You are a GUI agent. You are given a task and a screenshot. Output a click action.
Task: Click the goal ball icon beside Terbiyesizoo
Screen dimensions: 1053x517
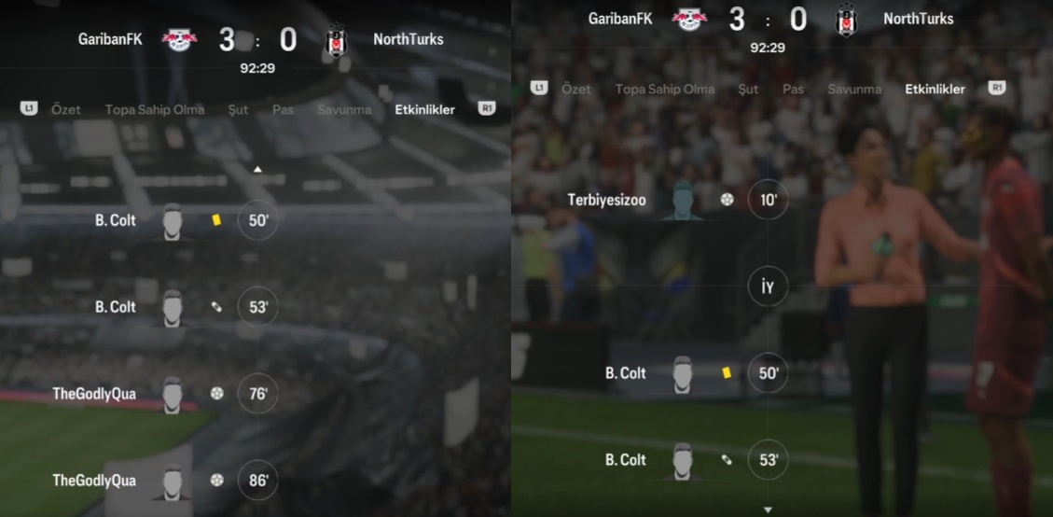point(727,200)
